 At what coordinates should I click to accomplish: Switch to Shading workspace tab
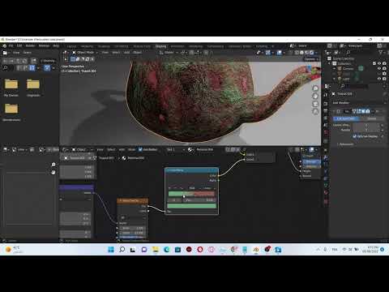click(x=160, y=46)
